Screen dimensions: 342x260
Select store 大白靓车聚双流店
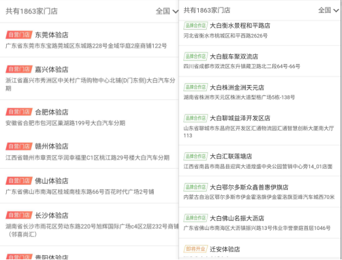[x=234, y=57]
